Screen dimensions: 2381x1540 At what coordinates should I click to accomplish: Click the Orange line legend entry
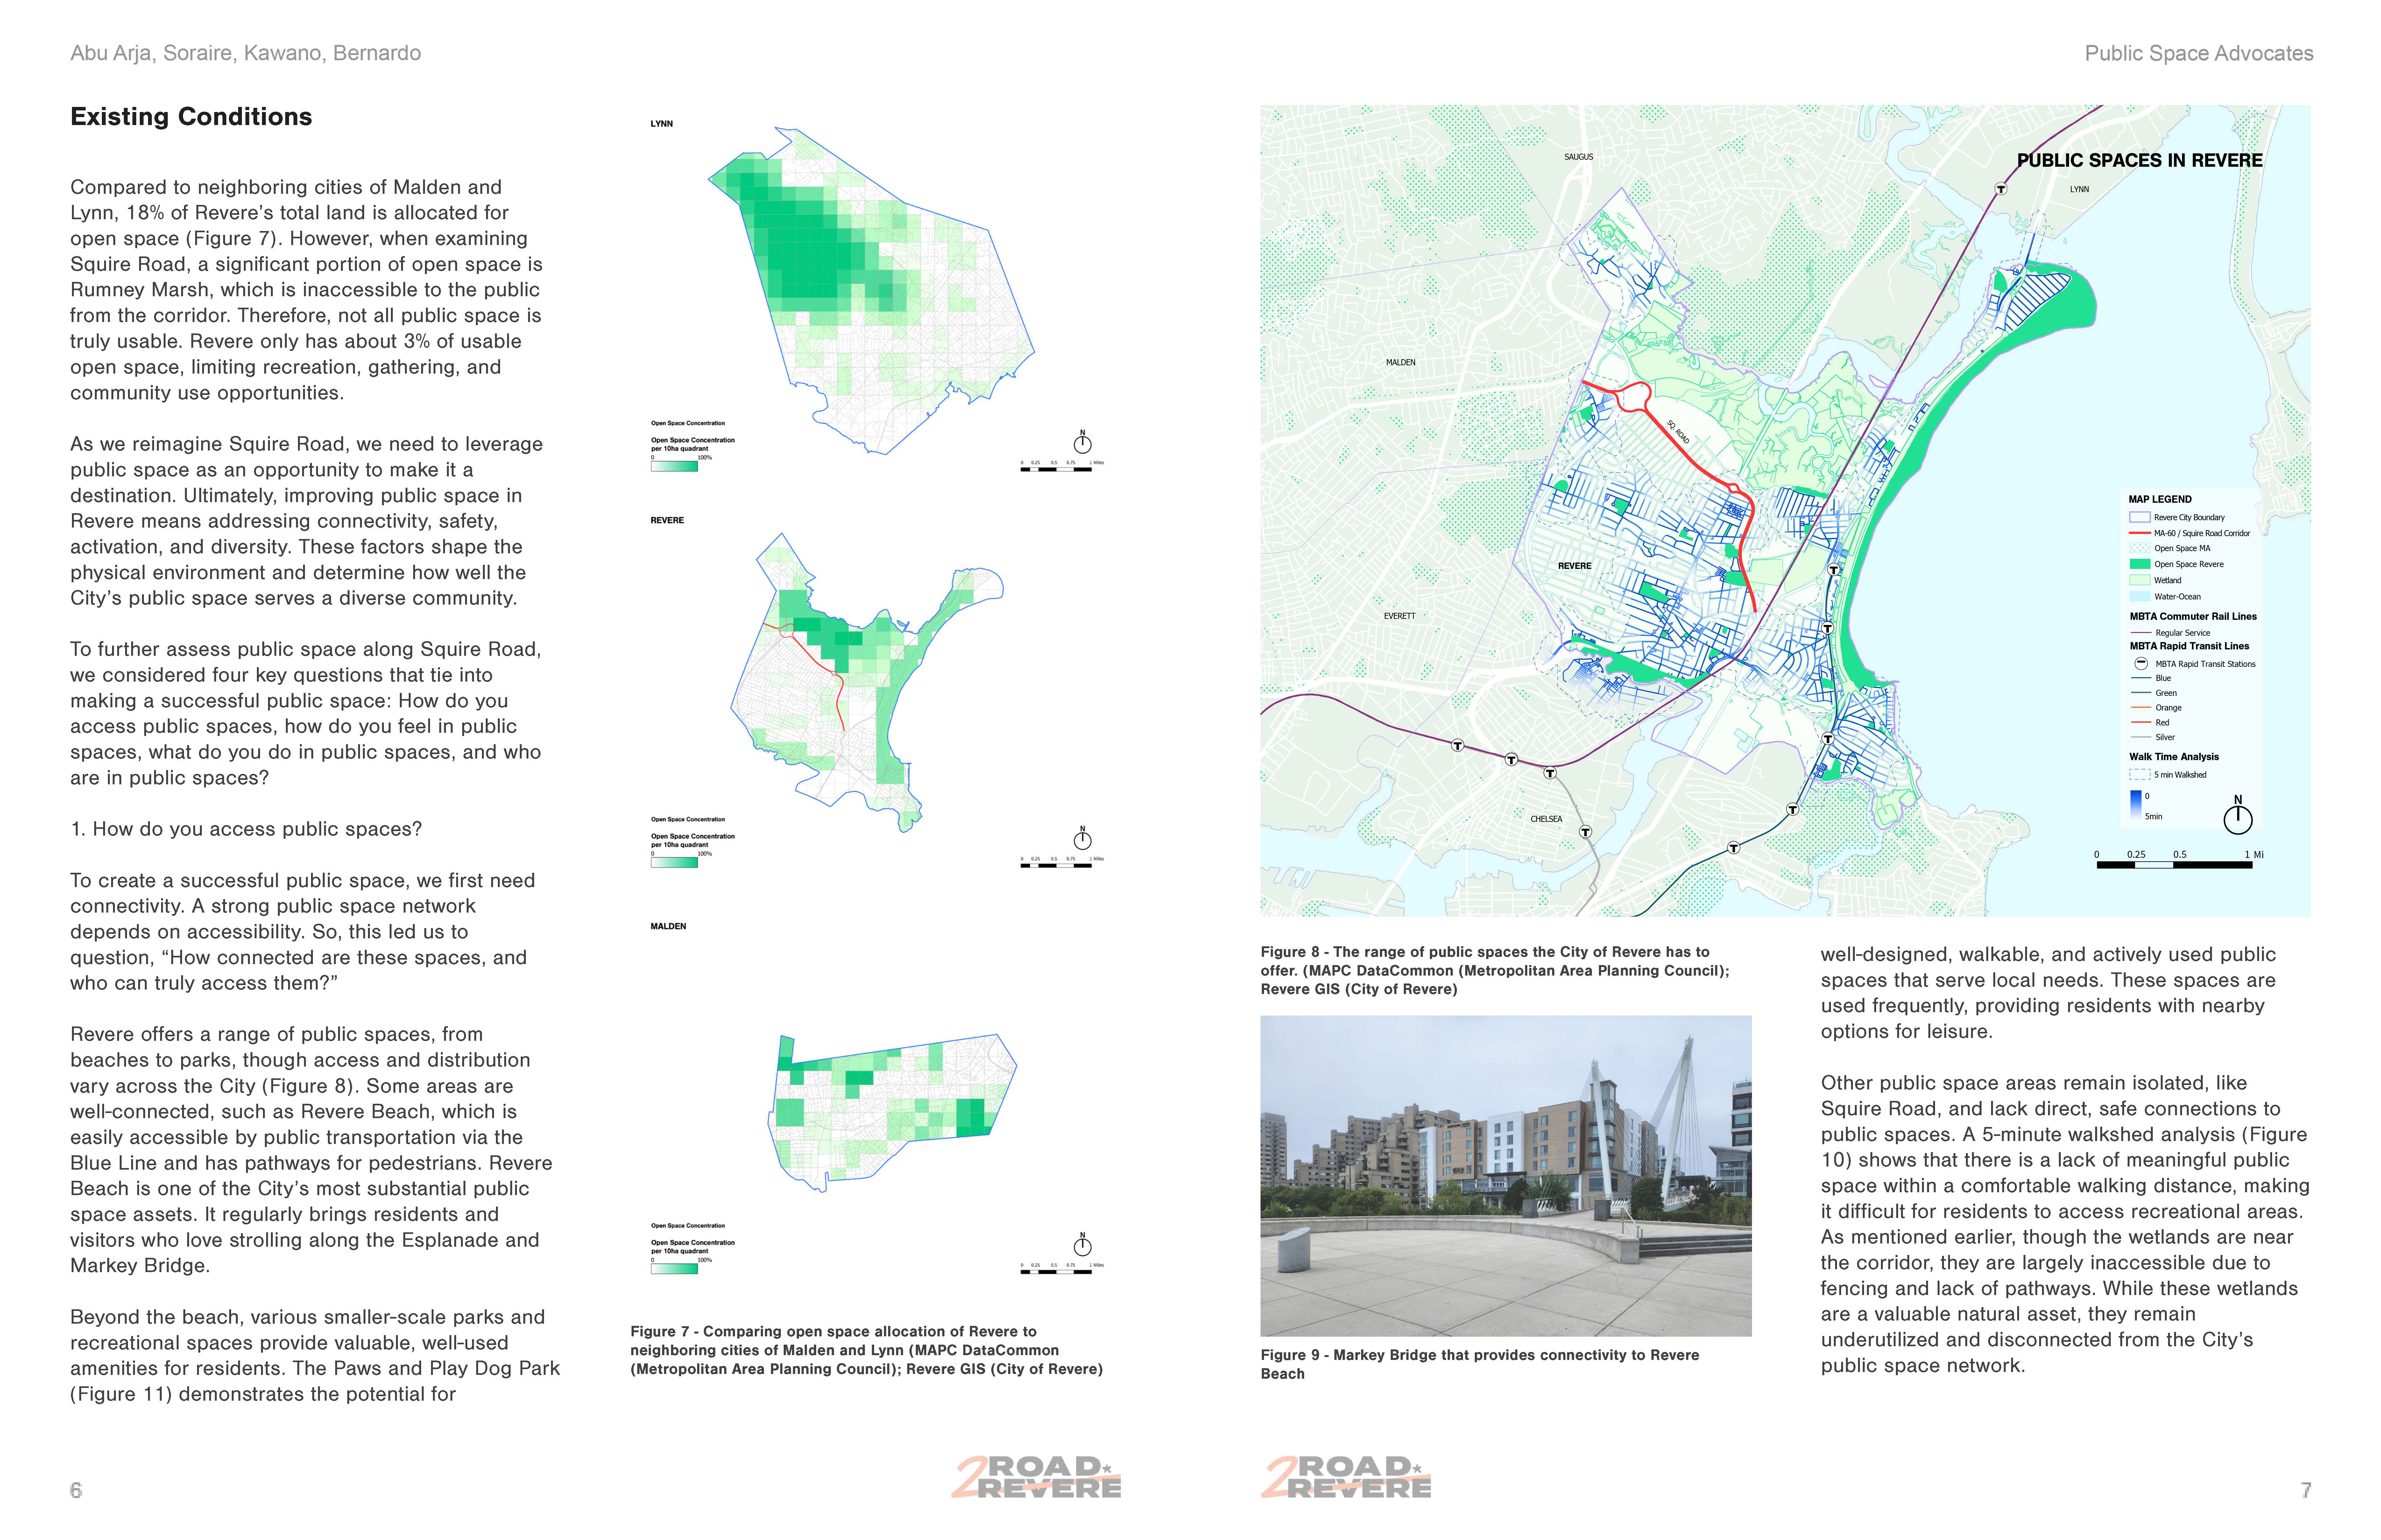(2156, 708)
